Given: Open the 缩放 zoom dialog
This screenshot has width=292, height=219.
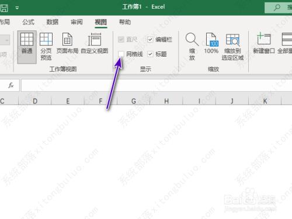Looking at the screenshot, I should (192, 46).
